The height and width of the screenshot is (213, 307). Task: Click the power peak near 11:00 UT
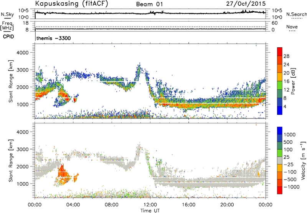(139, 69)
